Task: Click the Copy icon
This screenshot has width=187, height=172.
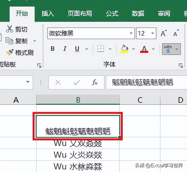Action: click(x=9, y=41)
